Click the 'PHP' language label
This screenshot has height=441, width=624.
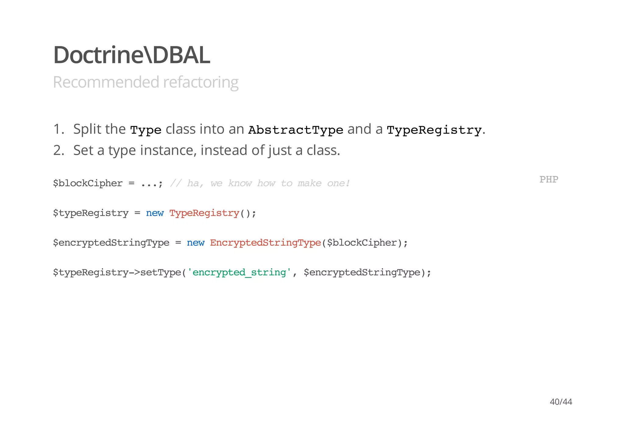point(549,180)
